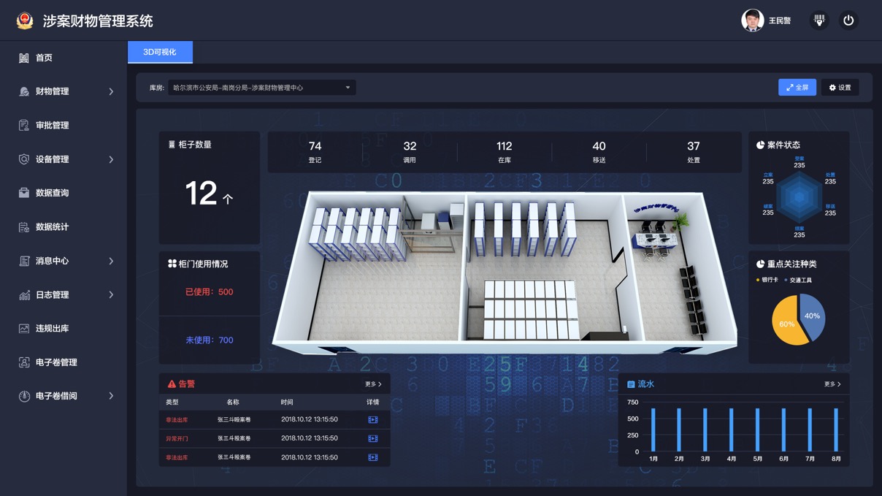
Task: Open video detail for first alarm row
Action: point(372,420)
